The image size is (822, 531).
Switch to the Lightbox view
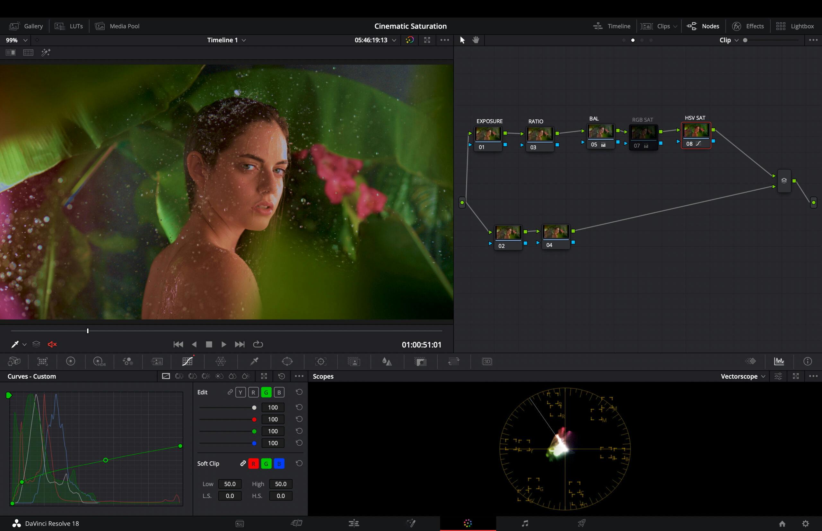pos(795,26)
